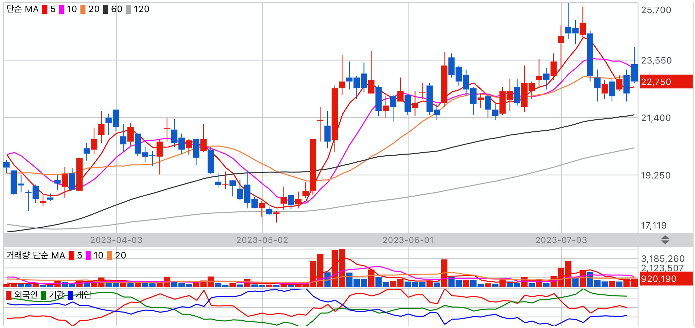695x328 pixels.
Task: Click the gray MA 120 legend swatch
Action: pos(128,9)
